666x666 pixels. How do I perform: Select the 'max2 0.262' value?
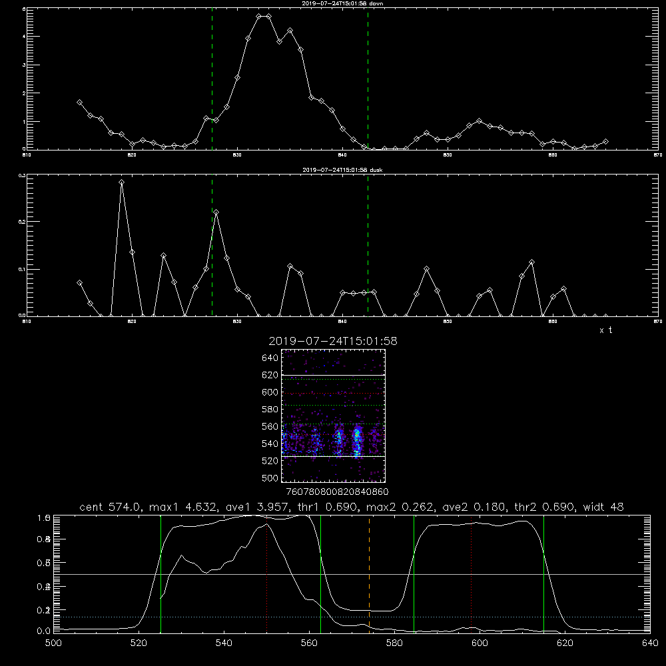(400, 507)
